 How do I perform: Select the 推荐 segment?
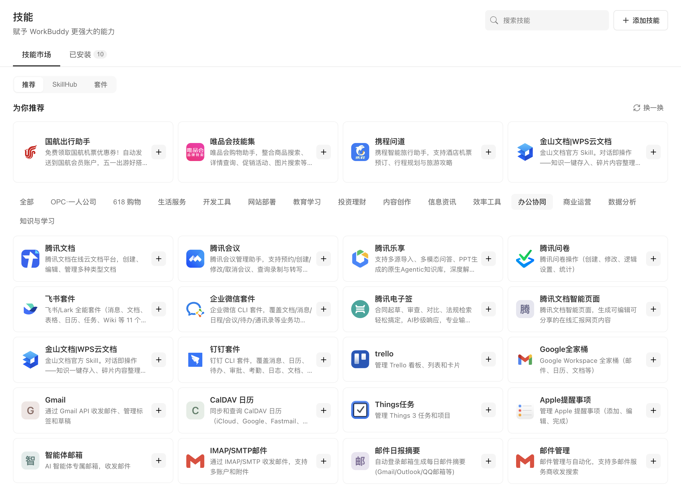pyautogui.click(x=29, y=84)
